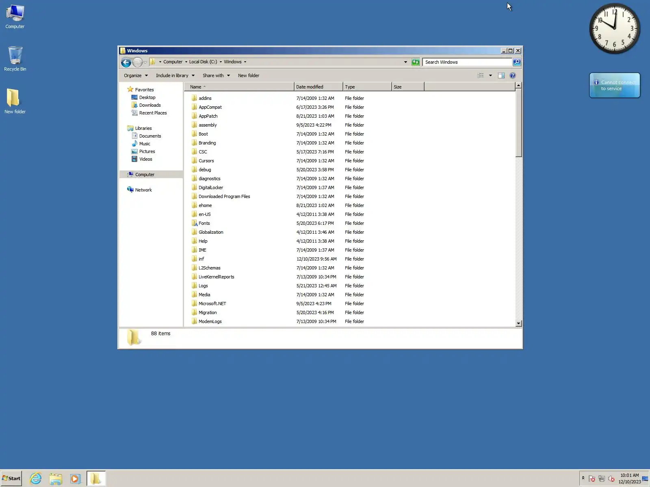Click the muted volume tray icon
The width and height of the screenshot is (650, 487).
pos(611,478)
